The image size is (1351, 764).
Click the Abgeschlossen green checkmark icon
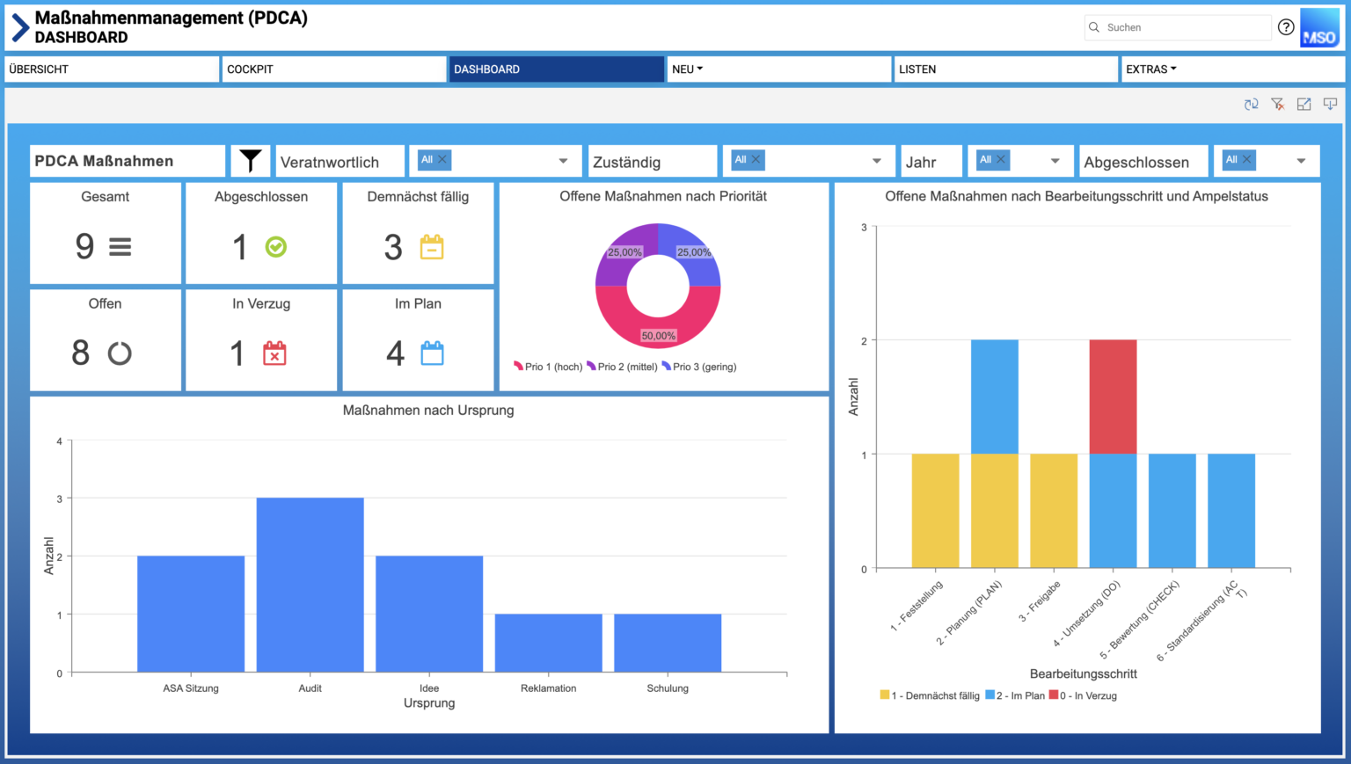click(x=276, y=247)
